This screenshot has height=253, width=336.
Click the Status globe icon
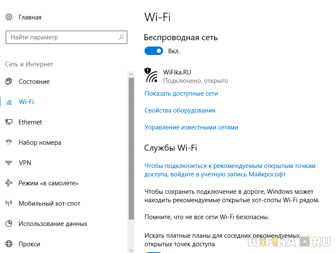9,82
